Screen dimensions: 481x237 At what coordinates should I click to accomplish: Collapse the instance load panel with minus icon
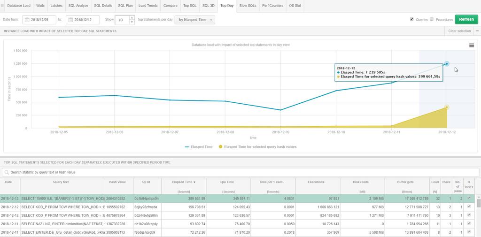477,31
